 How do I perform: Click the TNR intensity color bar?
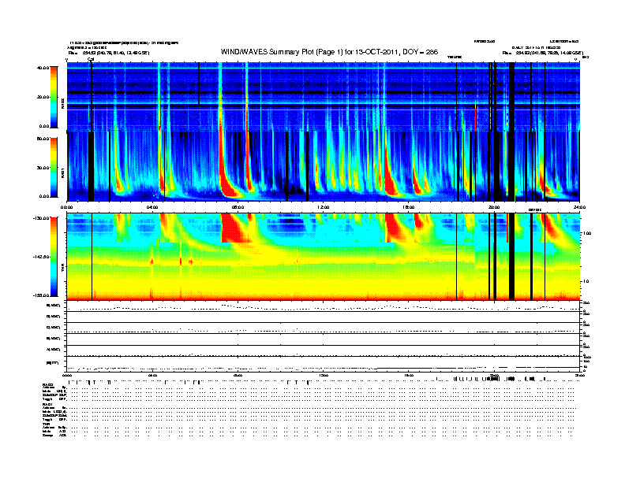[54, 257]
